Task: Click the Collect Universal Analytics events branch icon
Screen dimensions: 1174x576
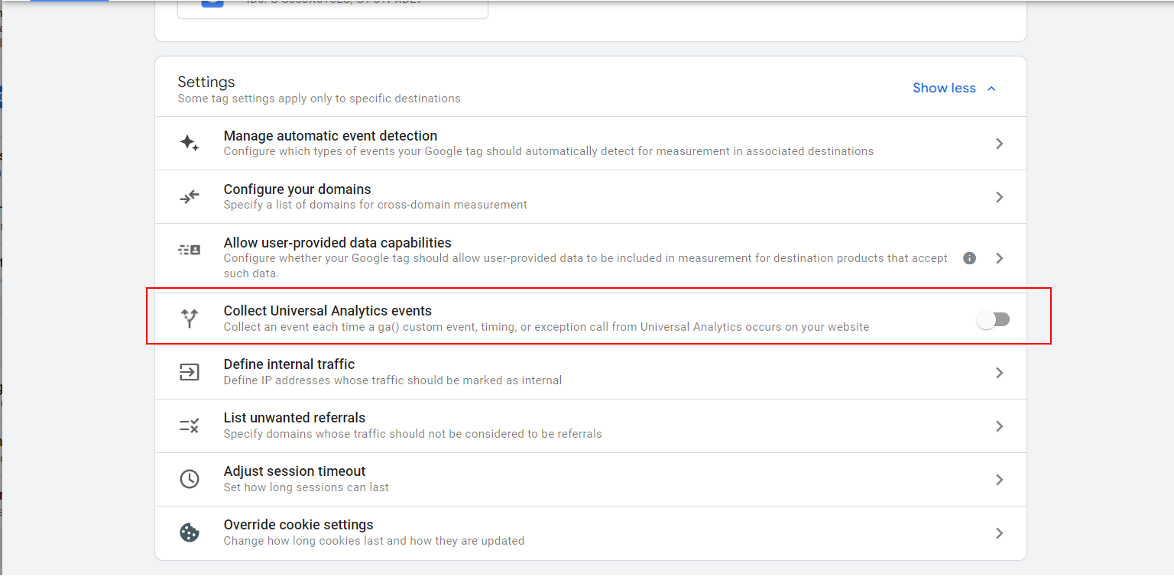Action: (x=190, y=319)
